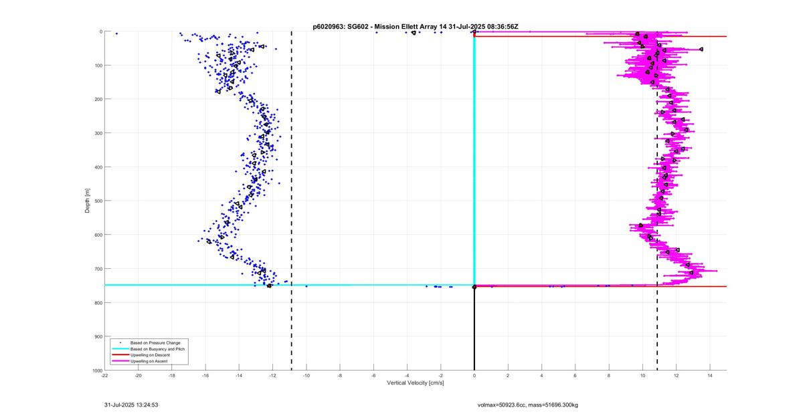Click velocity axis tick label "-16"

205,375
